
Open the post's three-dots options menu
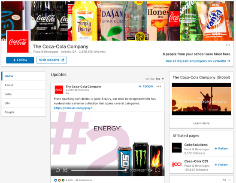[159, 86]
